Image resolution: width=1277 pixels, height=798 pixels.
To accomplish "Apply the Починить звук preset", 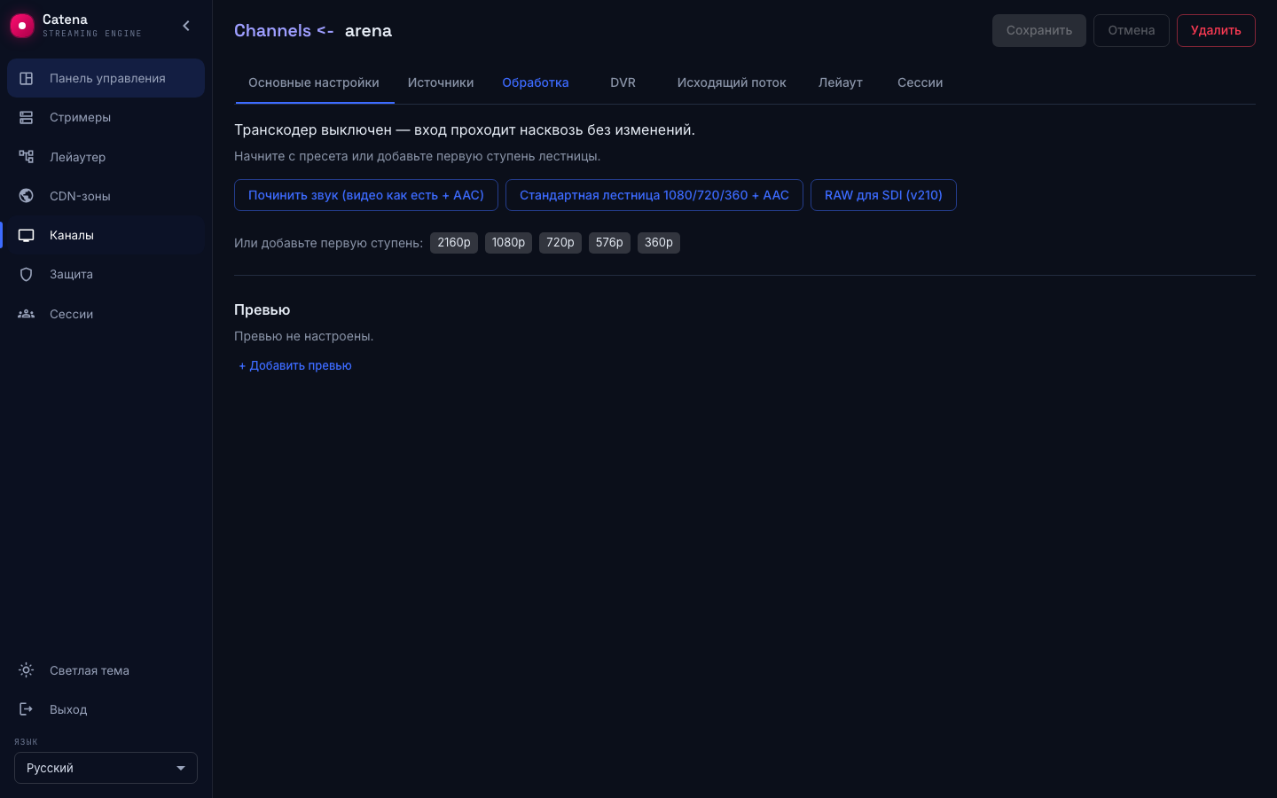I will [x=366, y=195].
